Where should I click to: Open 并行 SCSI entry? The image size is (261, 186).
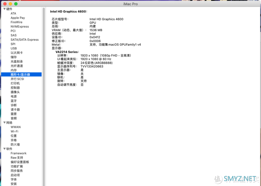pos(17,79)
